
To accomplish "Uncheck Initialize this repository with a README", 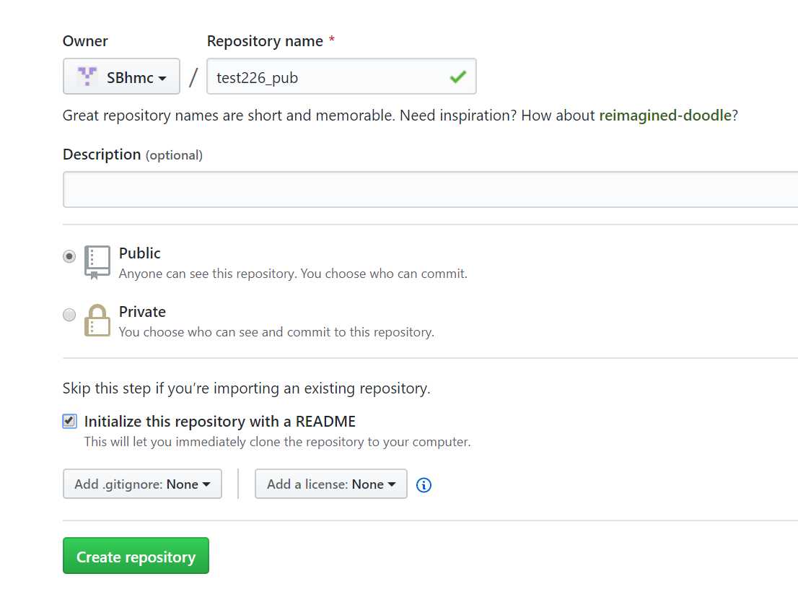I will (x=69, y=421).
